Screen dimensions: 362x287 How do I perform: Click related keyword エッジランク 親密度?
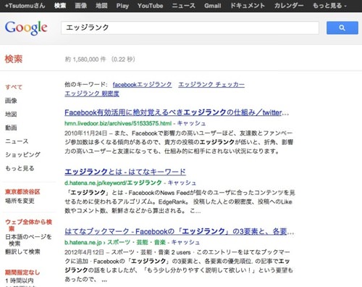[x=92, y=93]
